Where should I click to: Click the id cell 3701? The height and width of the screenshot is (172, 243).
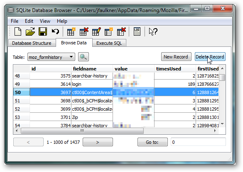click(x=50, y=117)
